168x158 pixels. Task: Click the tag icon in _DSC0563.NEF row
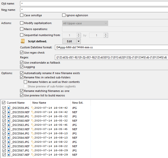[33, 129]
